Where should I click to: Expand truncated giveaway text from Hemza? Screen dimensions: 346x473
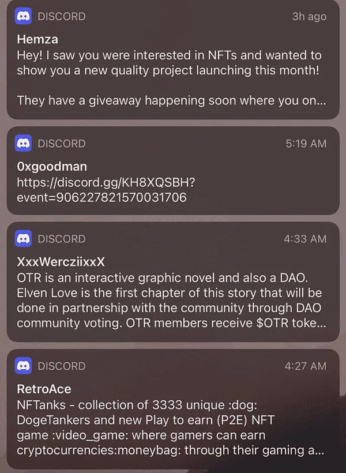coord(171,100)
